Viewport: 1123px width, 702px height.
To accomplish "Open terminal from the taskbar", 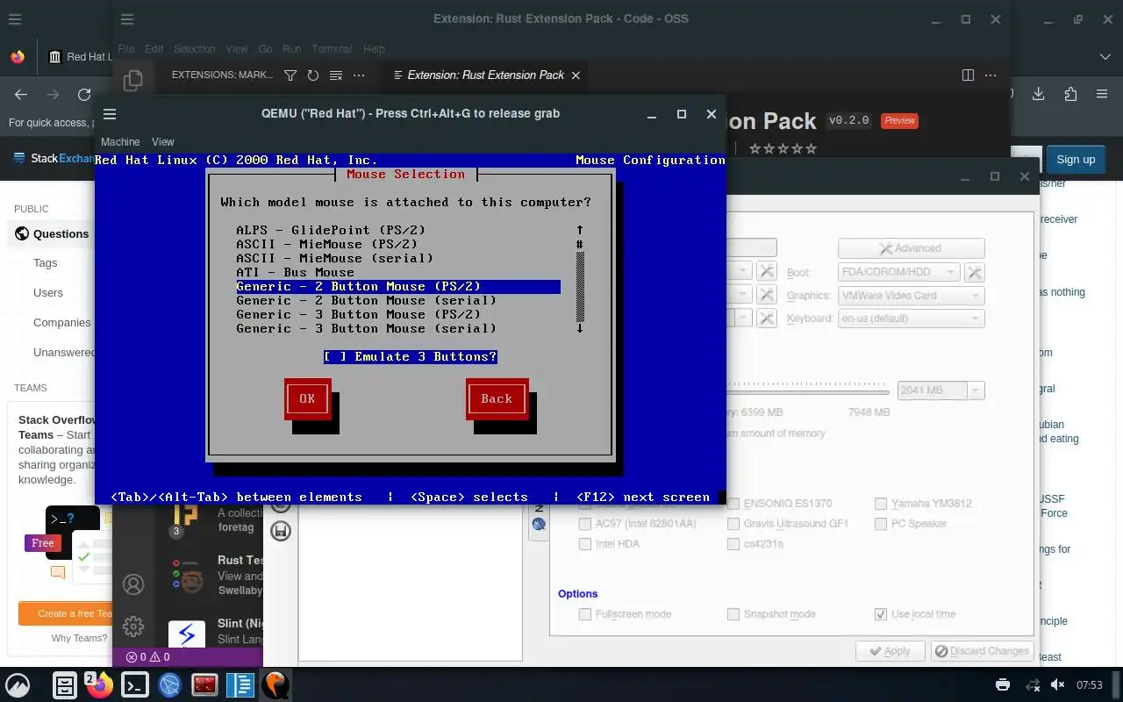I will (x=134, y=684).
